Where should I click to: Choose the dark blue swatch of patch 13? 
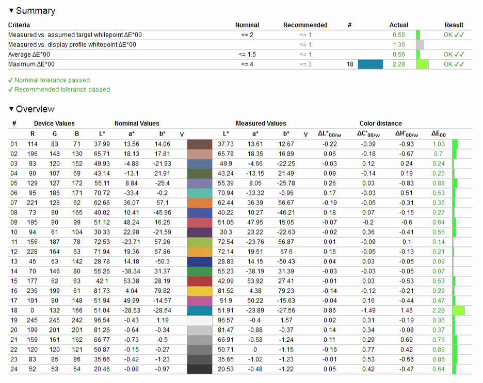pos(199,261)
